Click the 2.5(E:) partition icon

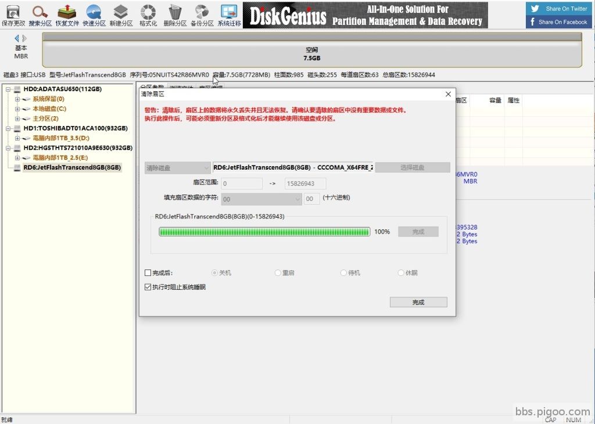tap(26, 158)
